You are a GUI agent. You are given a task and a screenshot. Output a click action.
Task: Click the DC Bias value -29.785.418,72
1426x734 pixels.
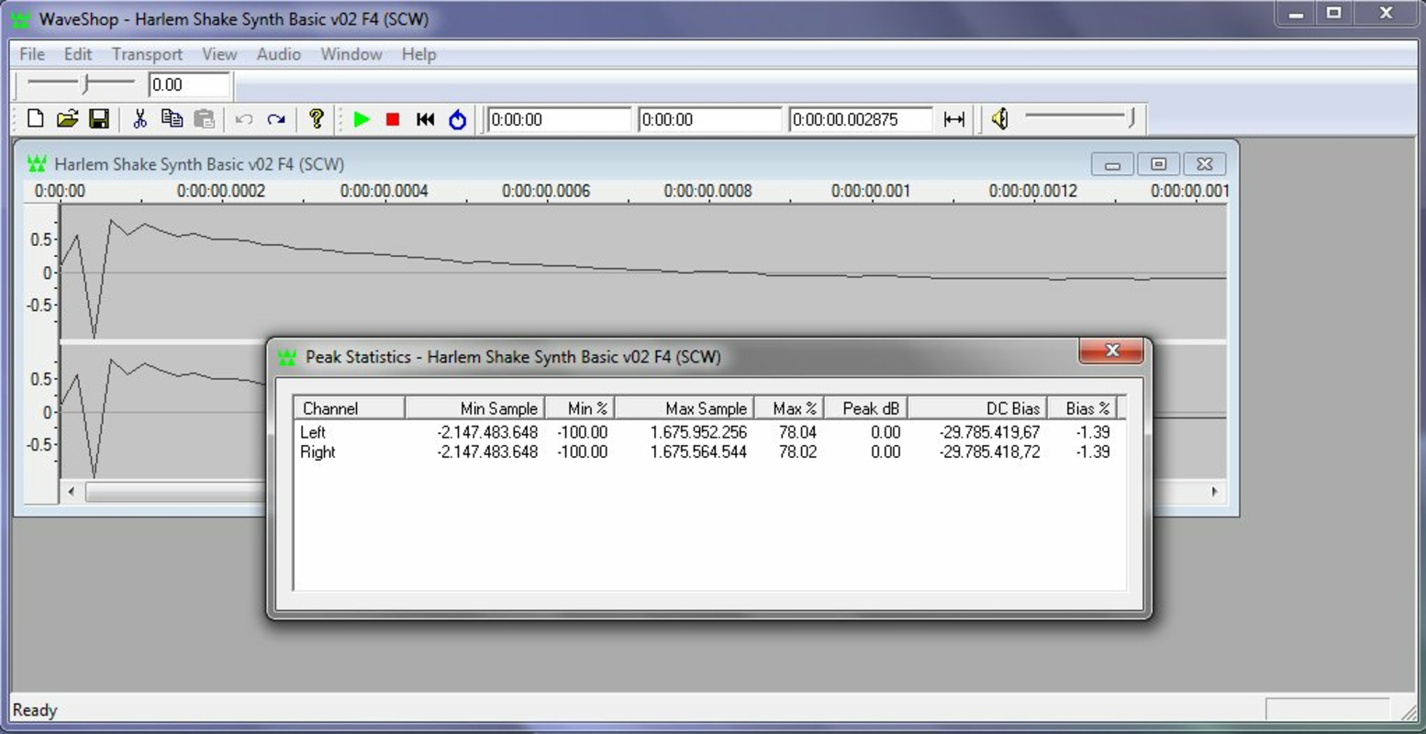coord(989,452)
